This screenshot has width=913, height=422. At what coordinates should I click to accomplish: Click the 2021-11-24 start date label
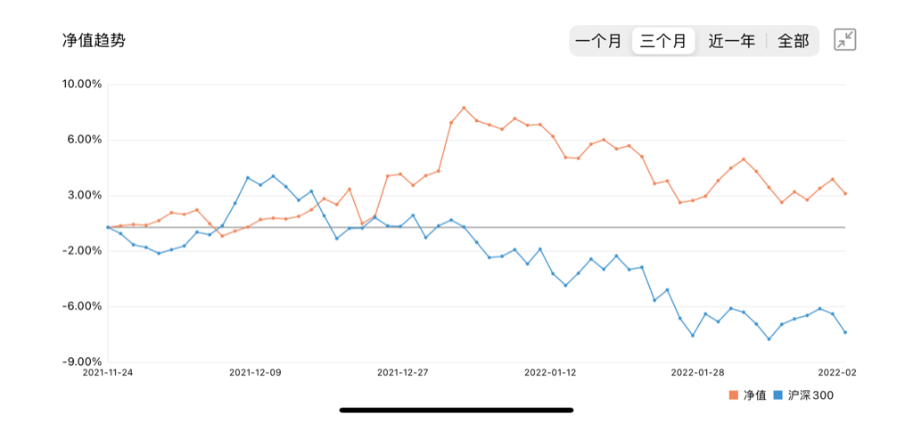pyautogui.click(x=109, y=372)
